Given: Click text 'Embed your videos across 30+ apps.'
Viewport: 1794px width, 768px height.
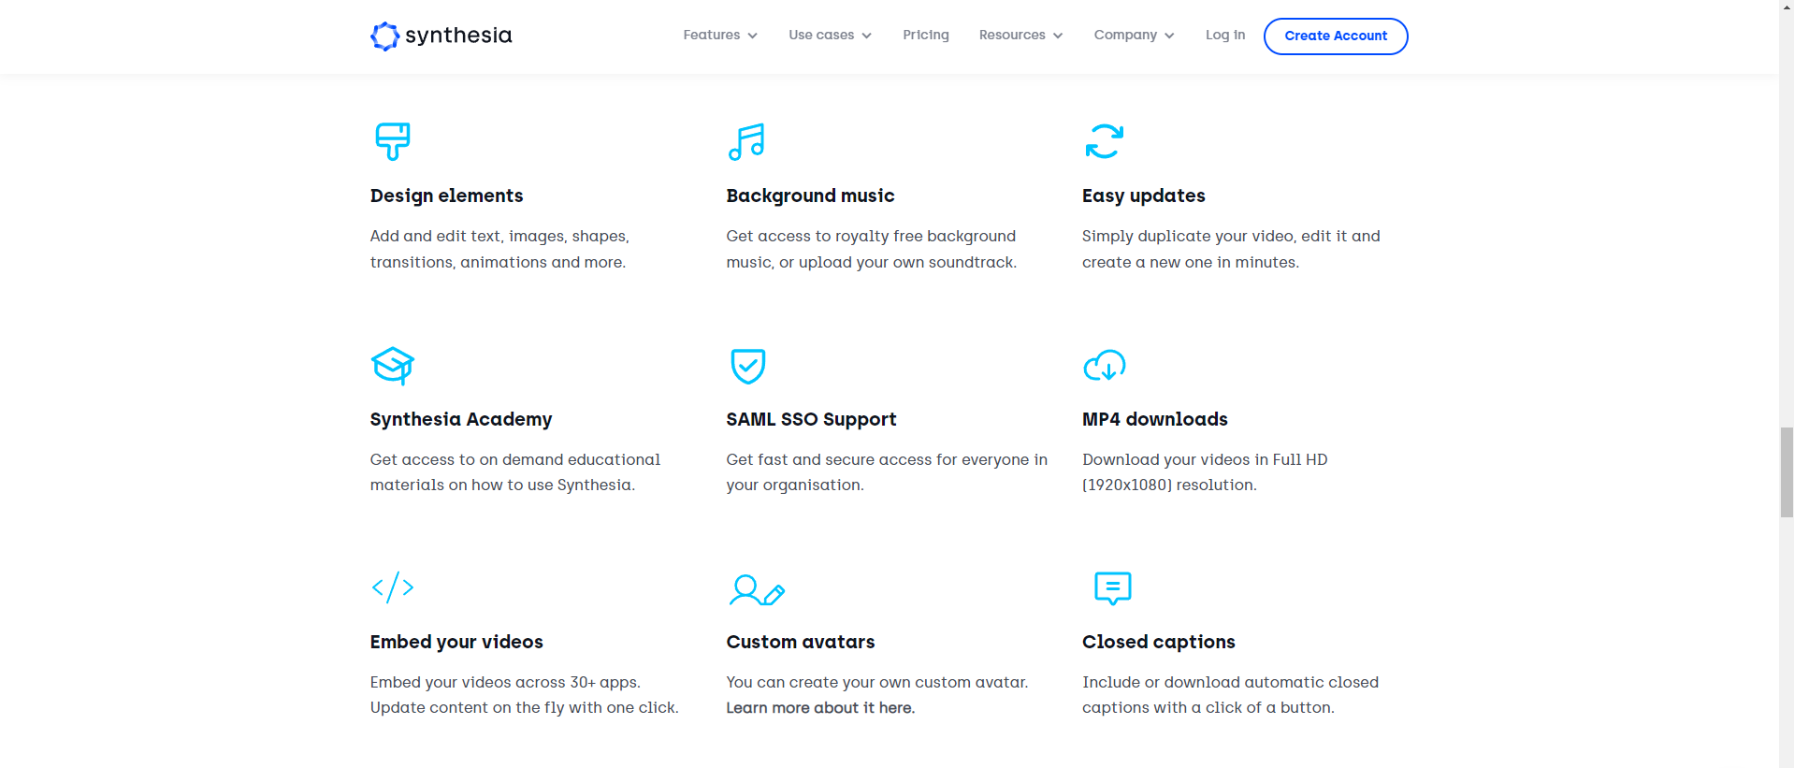Looking at the screenshot, I should [505, 682].
